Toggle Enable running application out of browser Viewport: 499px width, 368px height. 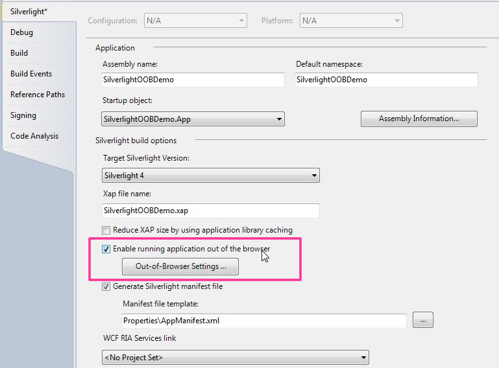point(106,249)
